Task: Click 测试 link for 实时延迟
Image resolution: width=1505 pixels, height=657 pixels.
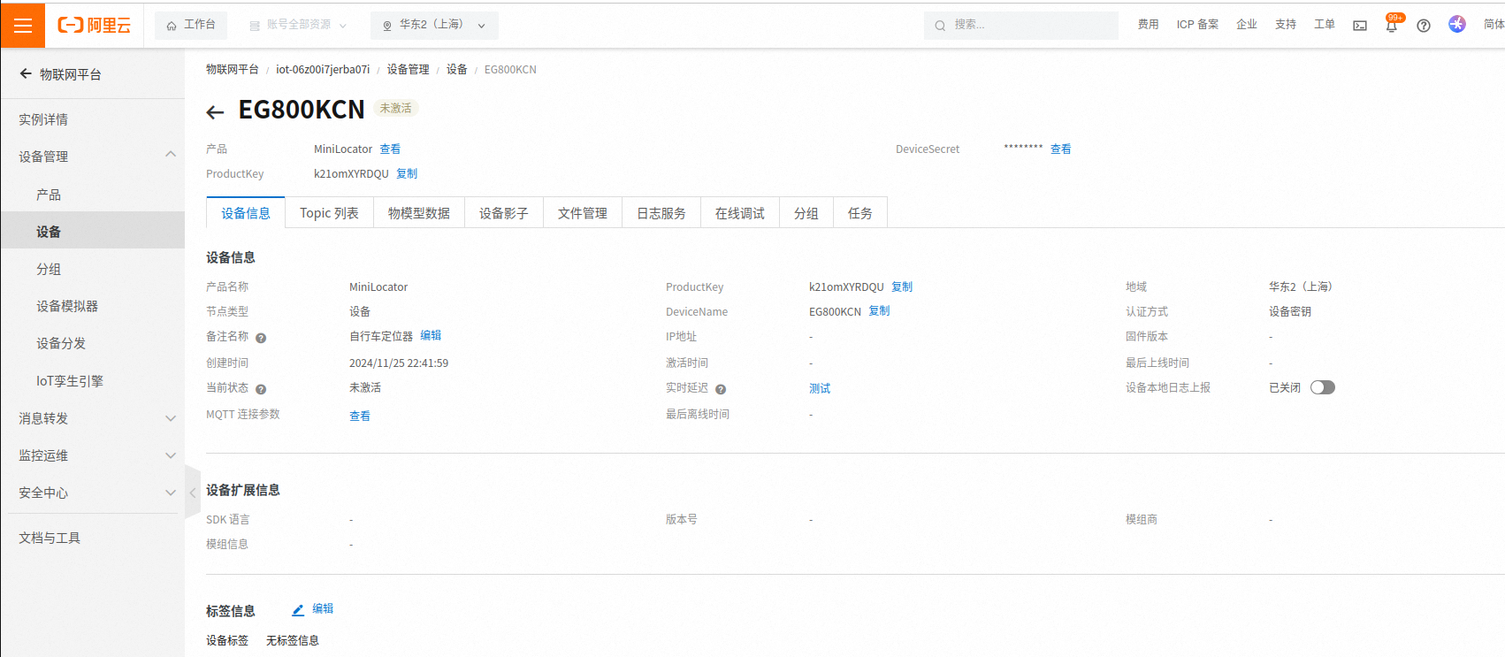Action: [x=820, y=388]
